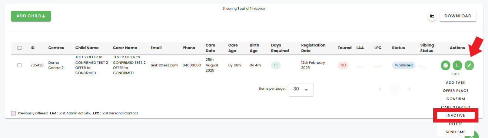Screen dimensions: 488x138
Task: Click the green pencil edit action icon
Action: (x=469, y=65)
